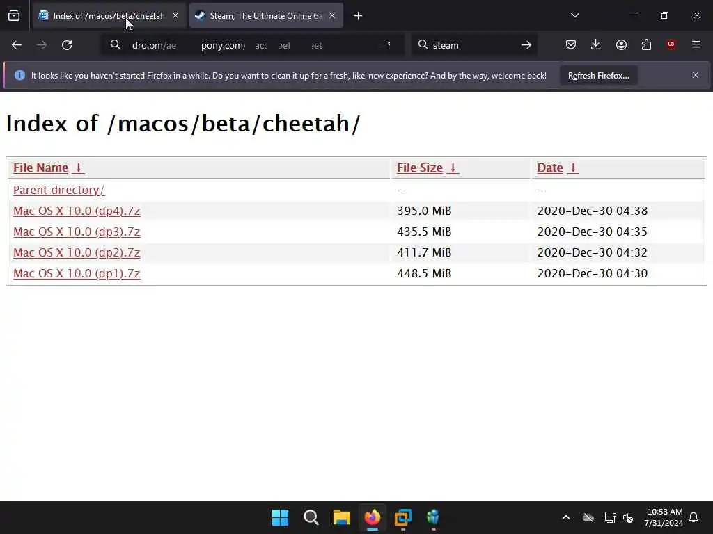713x534 pixels.
Task: Click the 2020-Dec-30 04:35 date cell
Action: click(593, 232)
